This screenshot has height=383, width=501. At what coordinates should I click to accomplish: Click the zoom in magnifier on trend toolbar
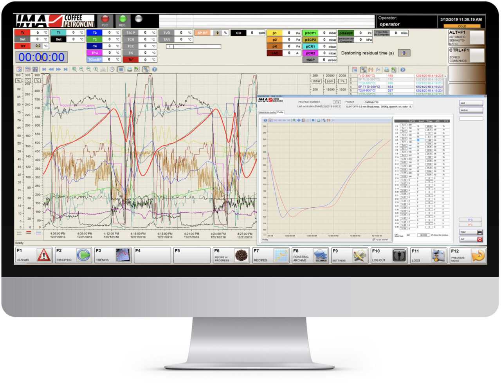(74, 69)
